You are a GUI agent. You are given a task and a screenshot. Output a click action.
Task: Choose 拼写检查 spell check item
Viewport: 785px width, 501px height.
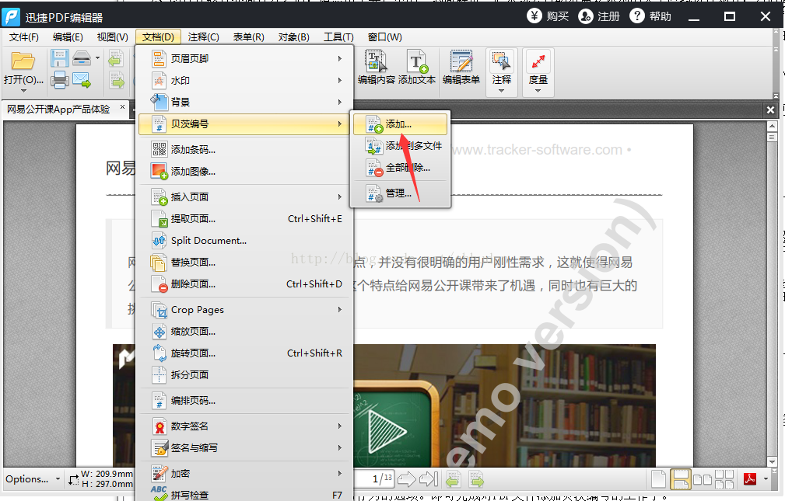(245, 495)
